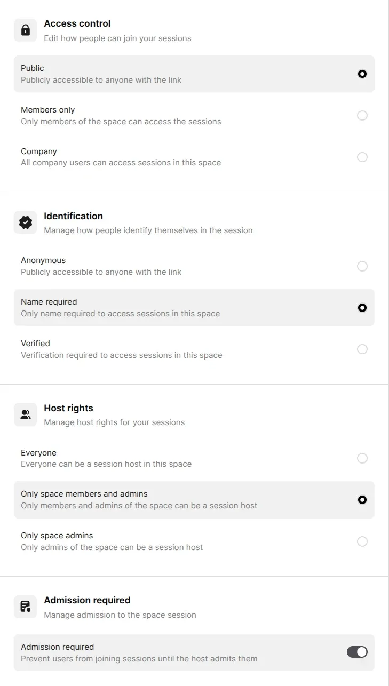389x686 pixels.
Task: Click the highlighted Public row
Action: 160,74
